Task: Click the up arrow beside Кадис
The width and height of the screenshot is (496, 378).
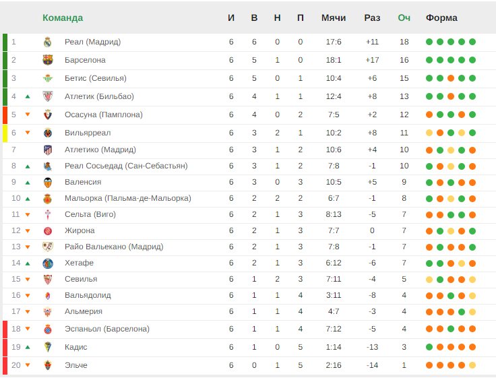Action: coord(28,347)
